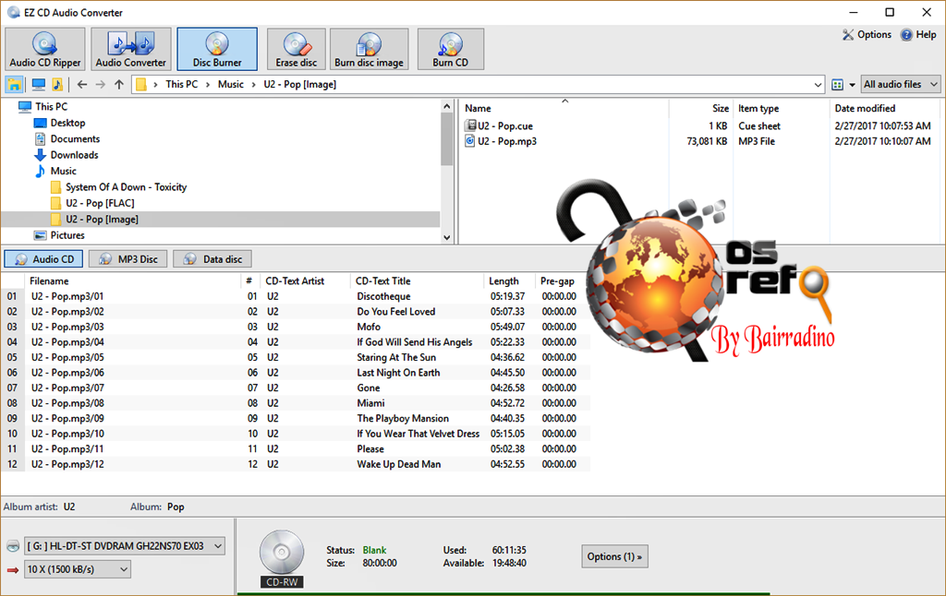Jump to the Music folder icon shortcut
The height and width of the screenshot is (596, 946).
(x=57, y=84)
